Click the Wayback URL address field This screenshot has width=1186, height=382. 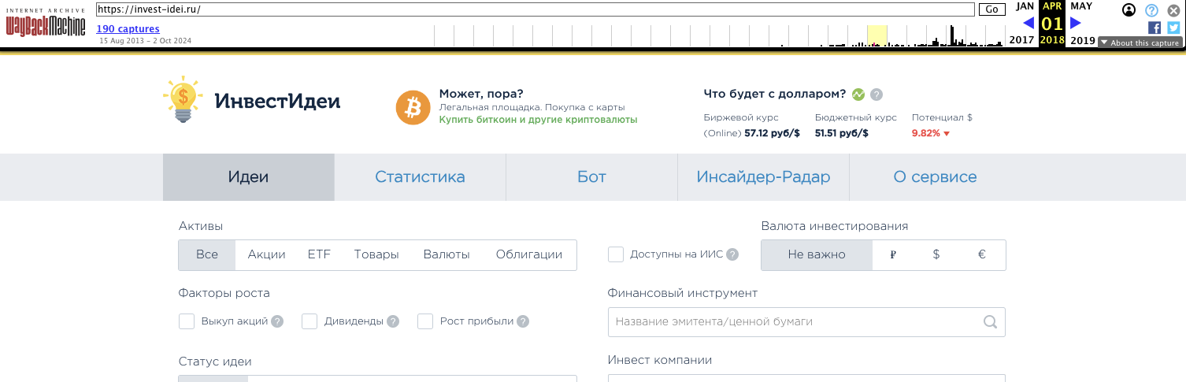[536, 9]
